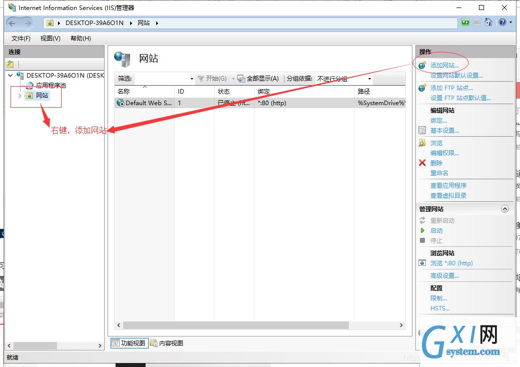Click the green refresh page icon
This screenshot has height=367, width=520.
465,22
